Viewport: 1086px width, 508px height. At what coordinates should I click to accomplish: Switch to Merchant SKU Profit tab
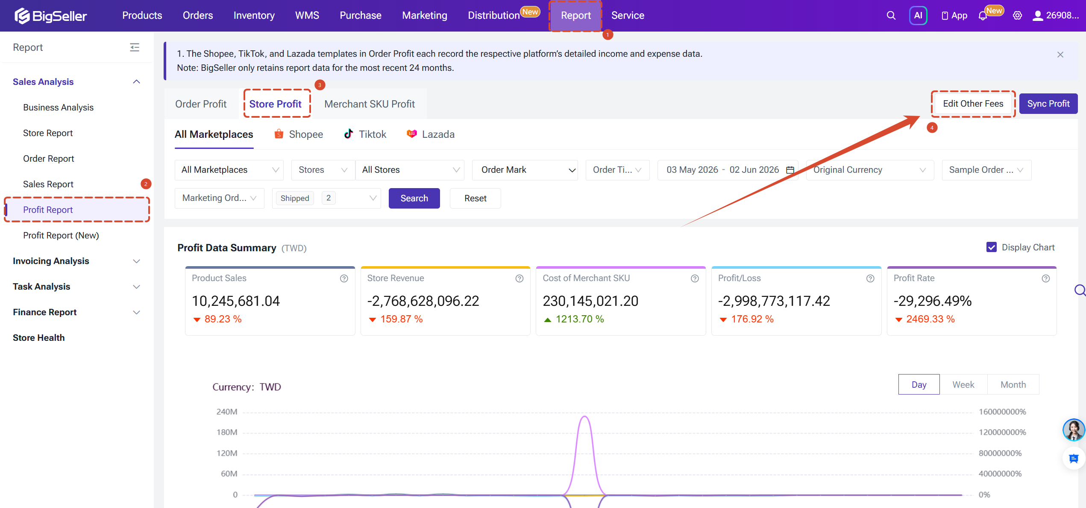pyautogui.click(x=370, y=104)
